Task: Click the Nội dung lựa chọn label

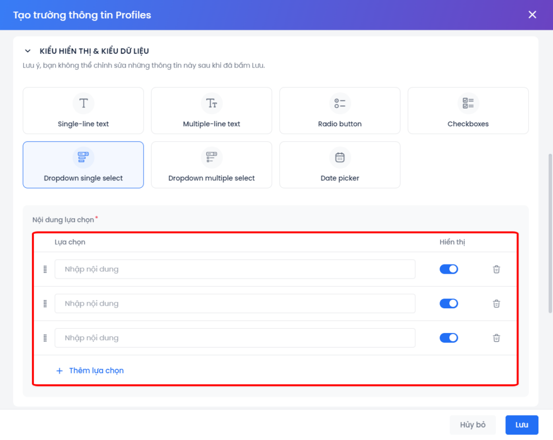Action: 63,220
